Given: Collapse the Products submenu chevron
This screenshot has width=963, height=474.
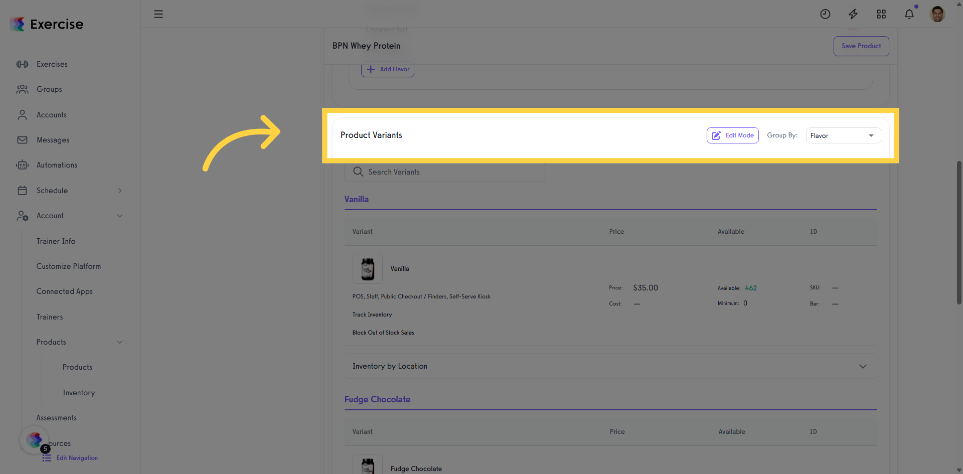Looking at the screenshot, I should [x=120, y=342].
